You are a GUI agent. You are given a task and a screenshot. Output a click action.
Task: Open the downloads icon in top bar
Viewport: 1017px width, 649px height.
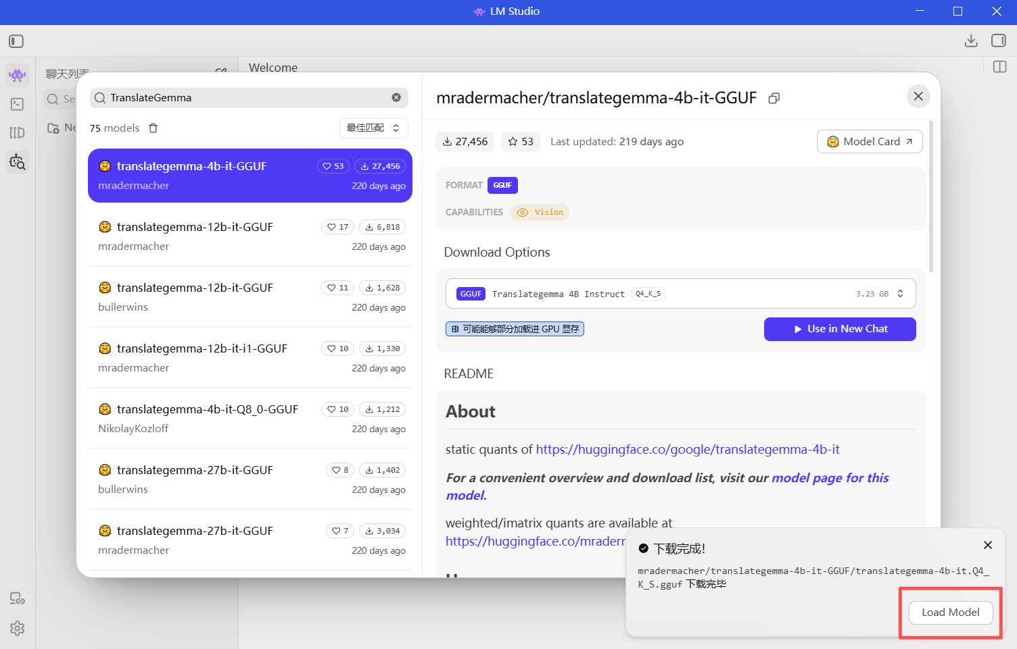971,41
